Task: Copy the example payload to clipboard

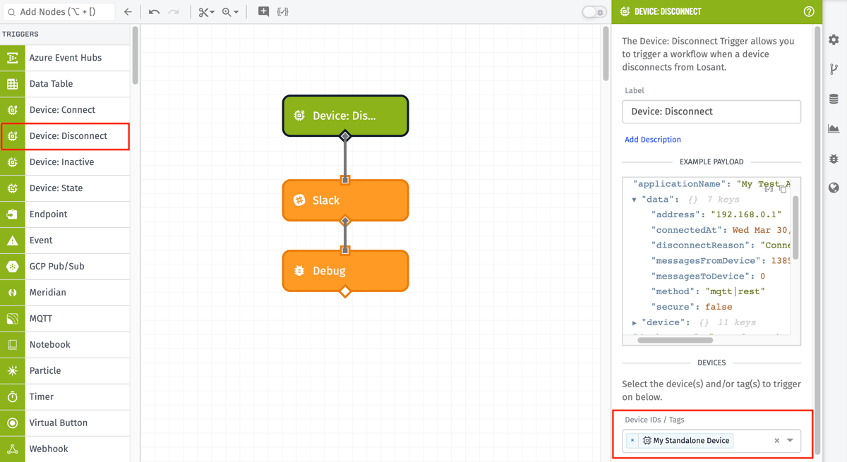Action: pos(783,188)
